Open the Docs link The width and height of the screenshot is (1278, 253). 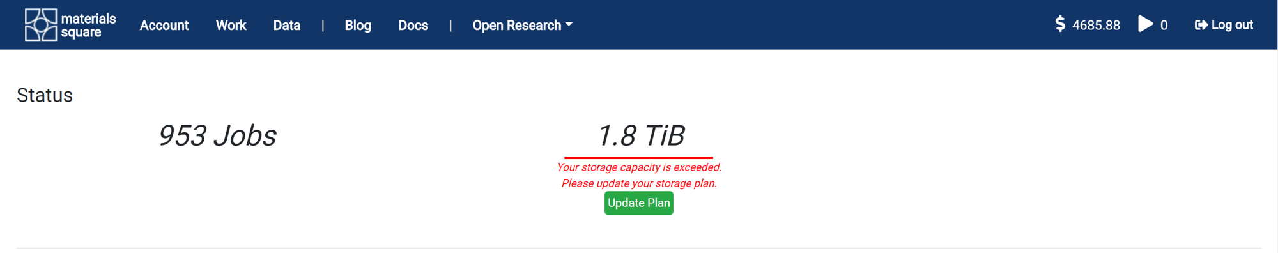coord(413,26)
